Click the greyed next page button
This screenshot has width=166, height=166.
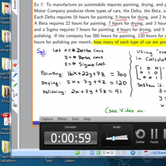click(118, 153)
